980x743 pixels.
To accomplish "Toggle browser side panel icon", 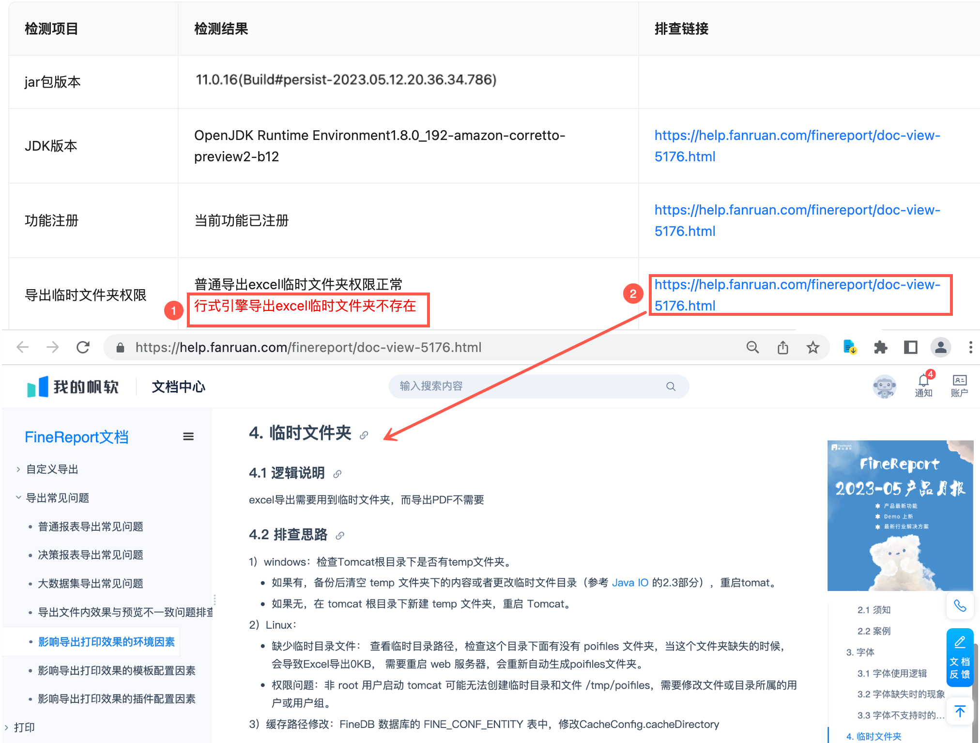I will [x=910, y=347].
